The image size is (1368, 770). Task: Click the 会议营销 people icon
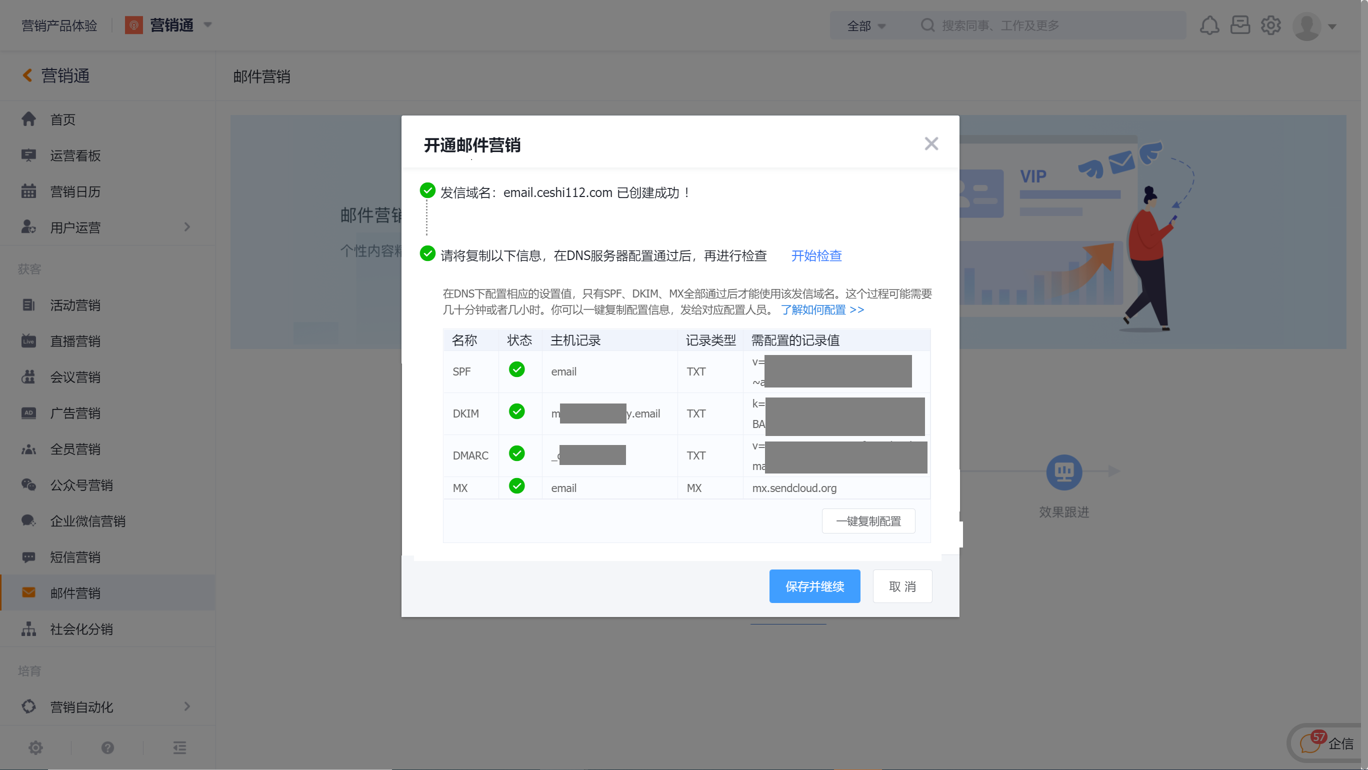[x=28, y=377]
